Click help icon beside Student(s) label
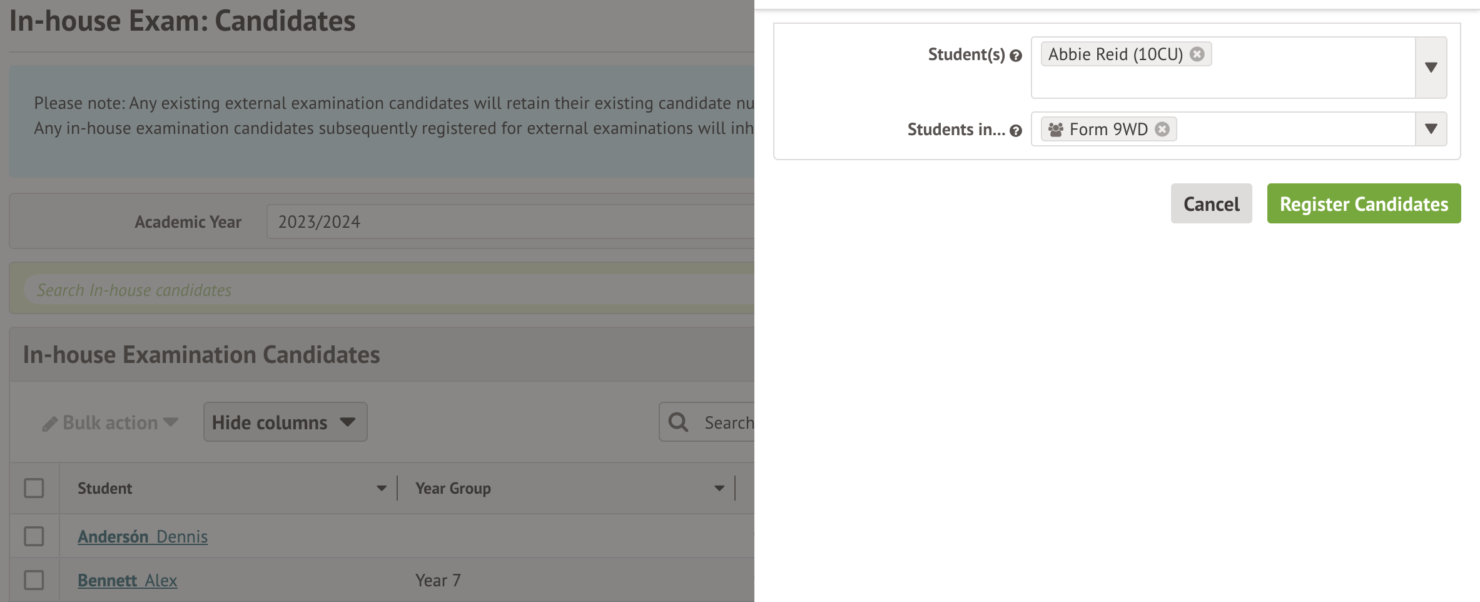This screenshot has height=602, width=1480. pyautogui.click(x=1016, y=56)
